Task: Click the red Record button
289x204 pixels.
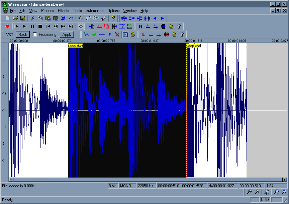Action: tap(7, 26)
